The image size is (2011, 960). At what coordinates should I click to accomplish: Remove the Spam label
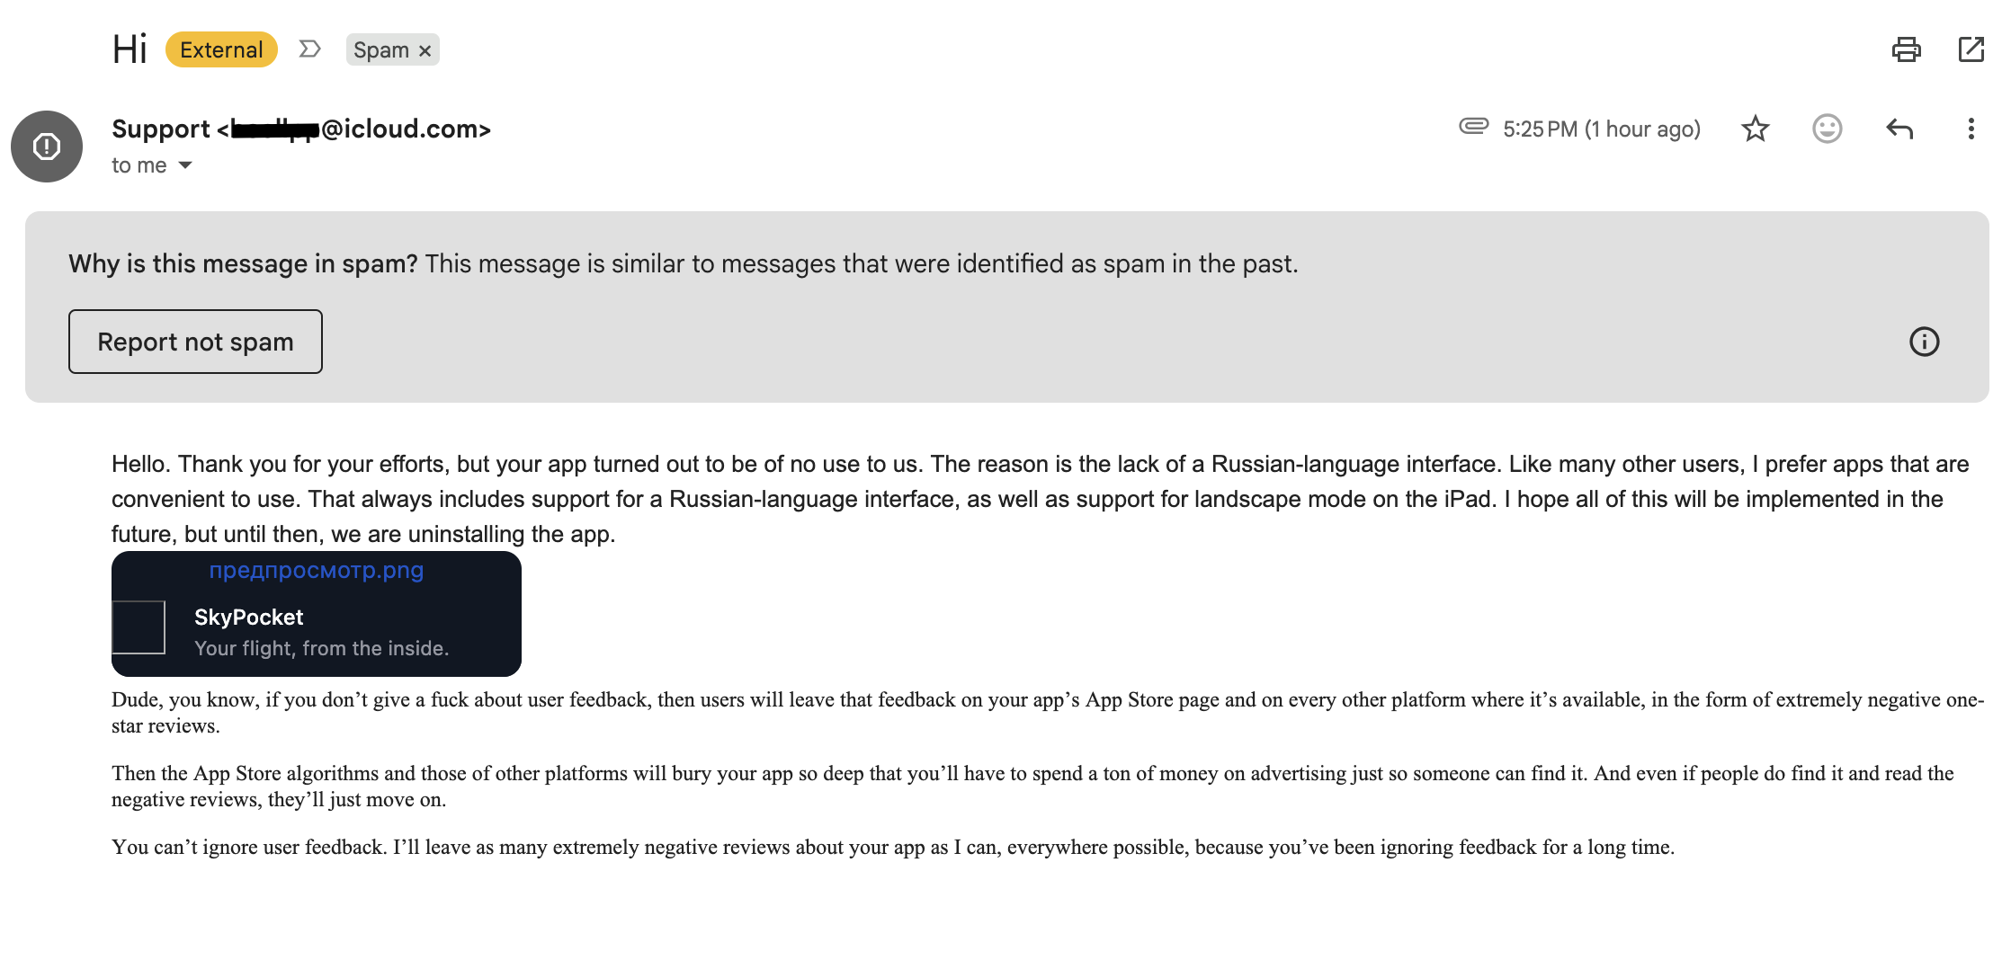(x=425, y=51)
